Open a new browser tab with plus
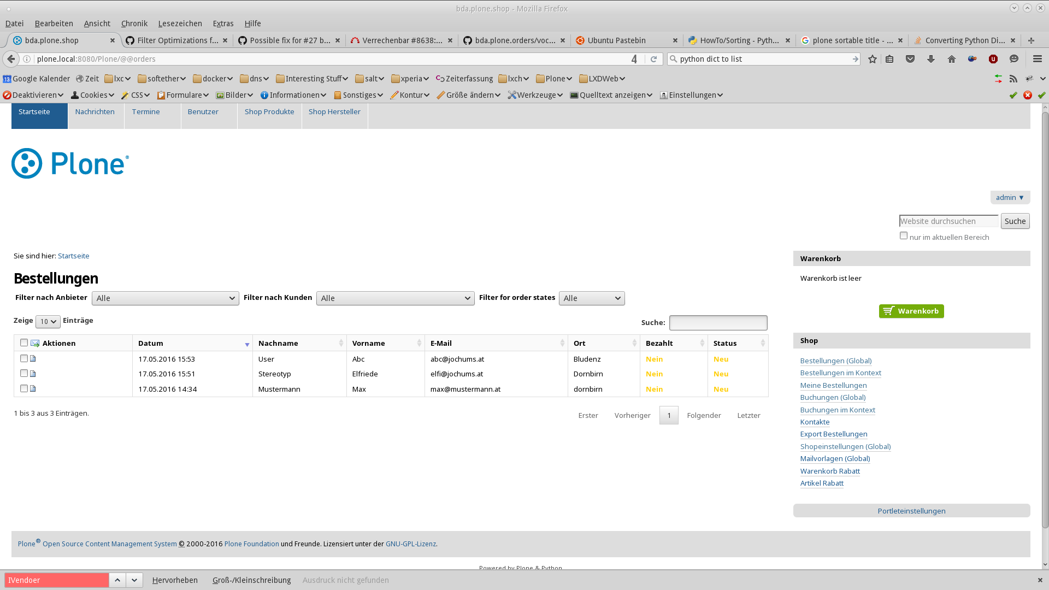Viewport: 1049px width, 590px height. [x=1031, y=40]
